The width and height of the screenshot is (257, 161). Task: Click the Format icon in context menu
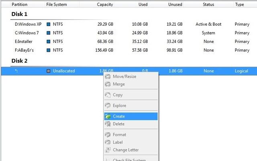pyautogui.click(x=108, y=135)
